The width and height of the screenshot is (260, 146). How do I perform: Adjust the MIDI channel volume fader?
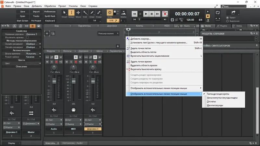[73, 80]
